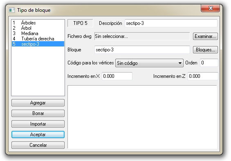The height and width of the screenshot is (161, 231).
Task: Click the TIPO 5 label box
Action: tap(80, 23)
